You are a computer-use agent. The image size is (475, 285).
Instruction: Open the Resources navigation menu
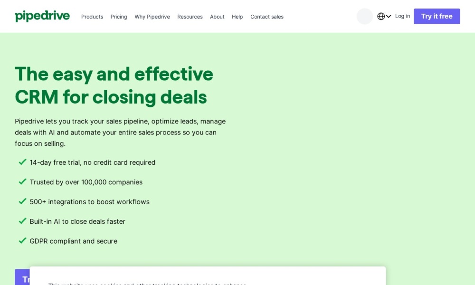pyautogui.click(x=190, y=17)
